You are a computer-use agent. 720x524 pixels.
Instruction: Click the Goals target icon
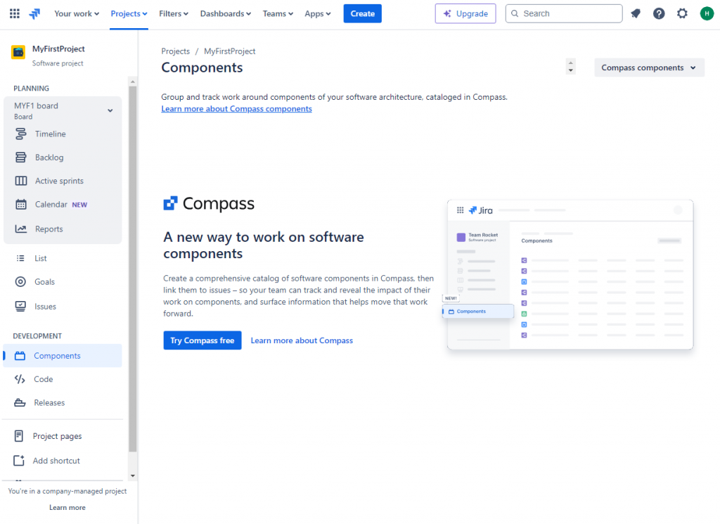[20, 281]
